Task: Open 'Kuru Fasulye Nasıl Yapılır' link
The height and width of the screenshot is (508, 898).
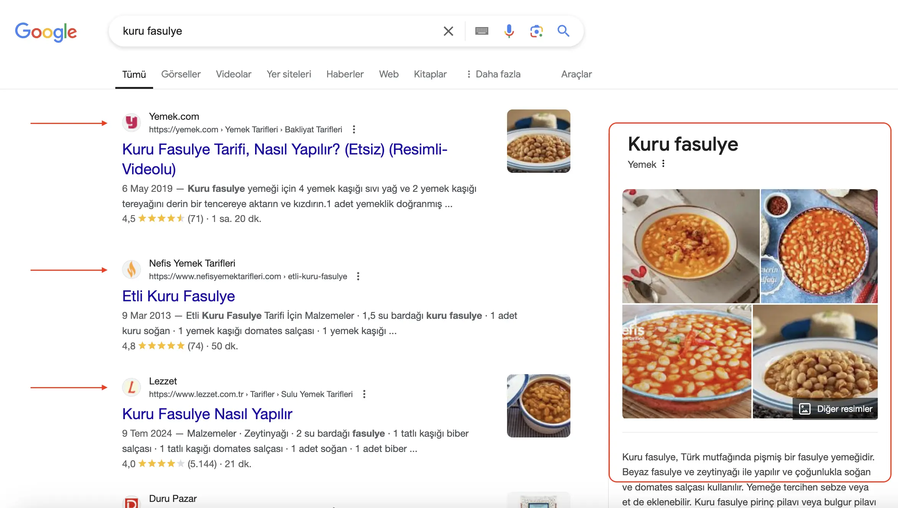Action: 207,414
